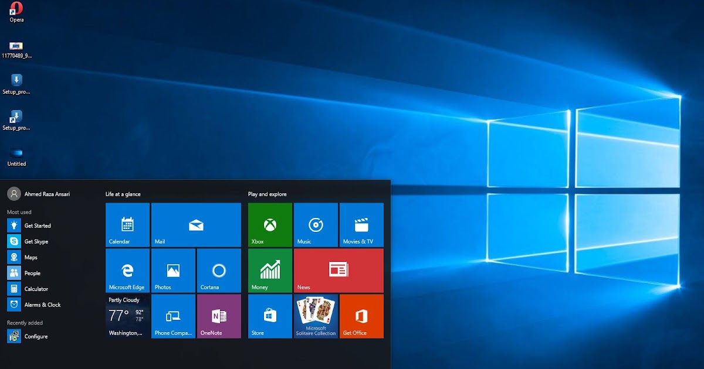Open the wide Mail tile
Viewport: 704px width, 369px height.
(196, 225)
